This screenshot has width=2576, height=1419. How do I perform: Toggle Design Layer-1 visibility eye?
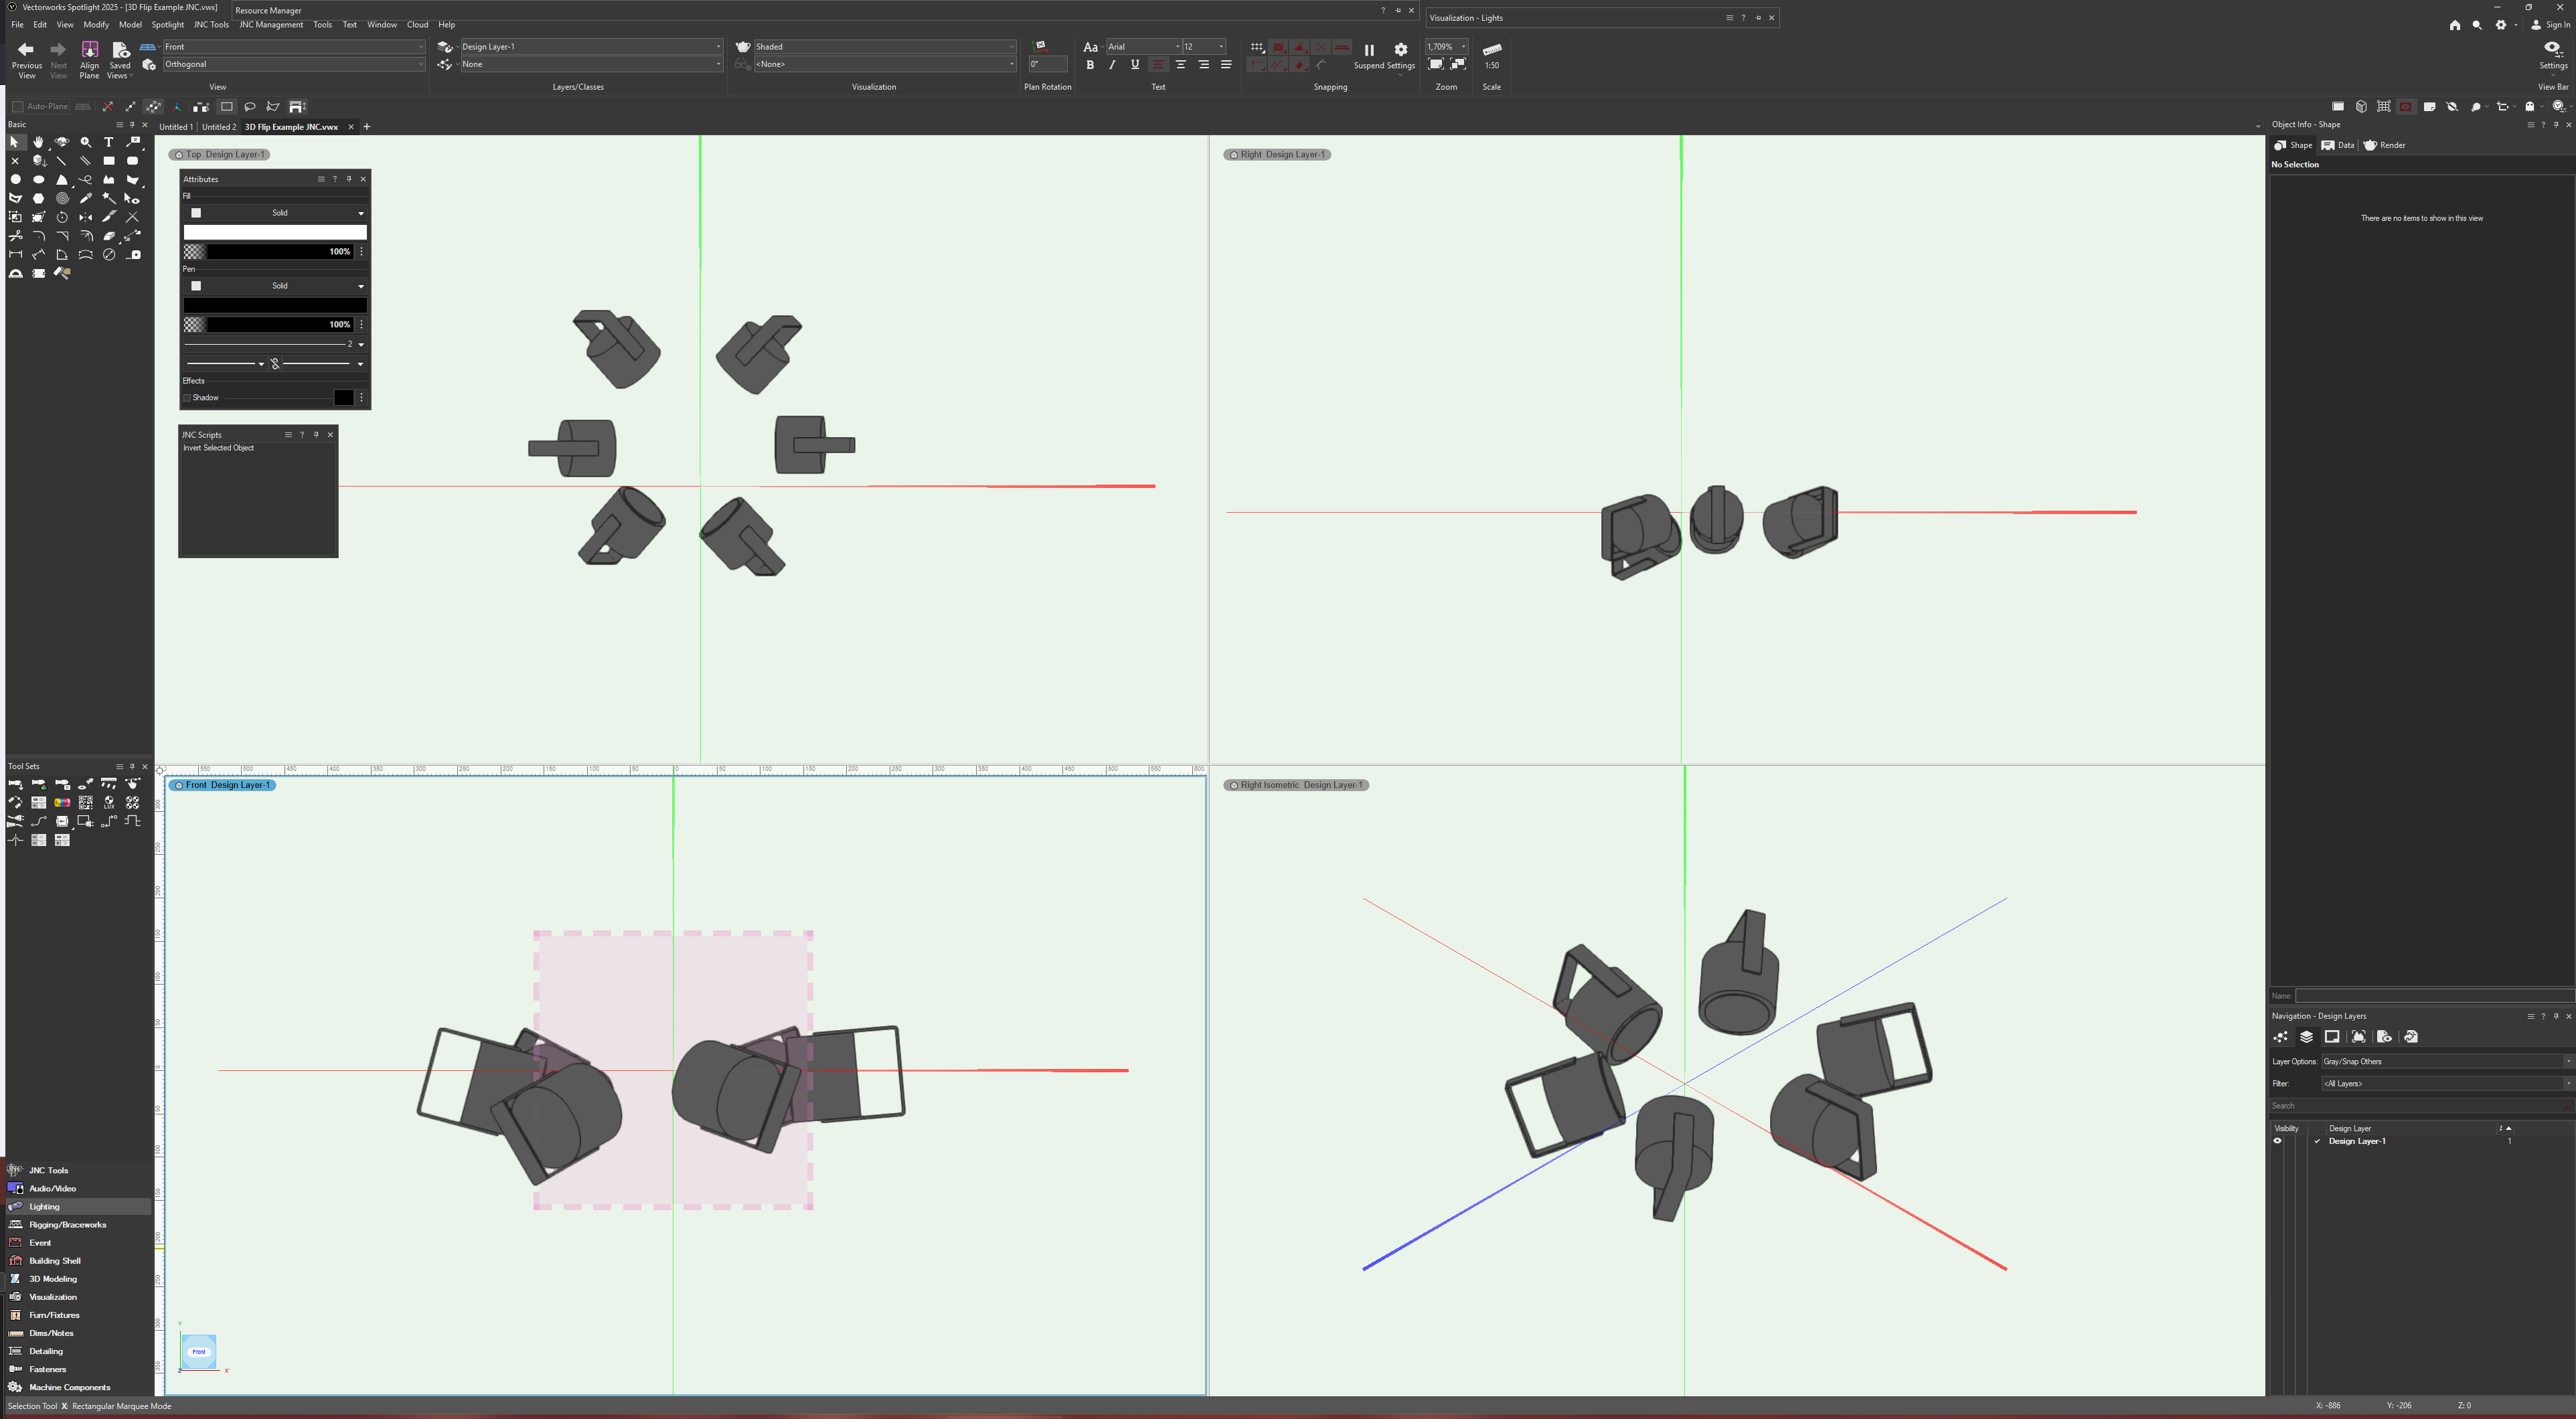2277,1141
